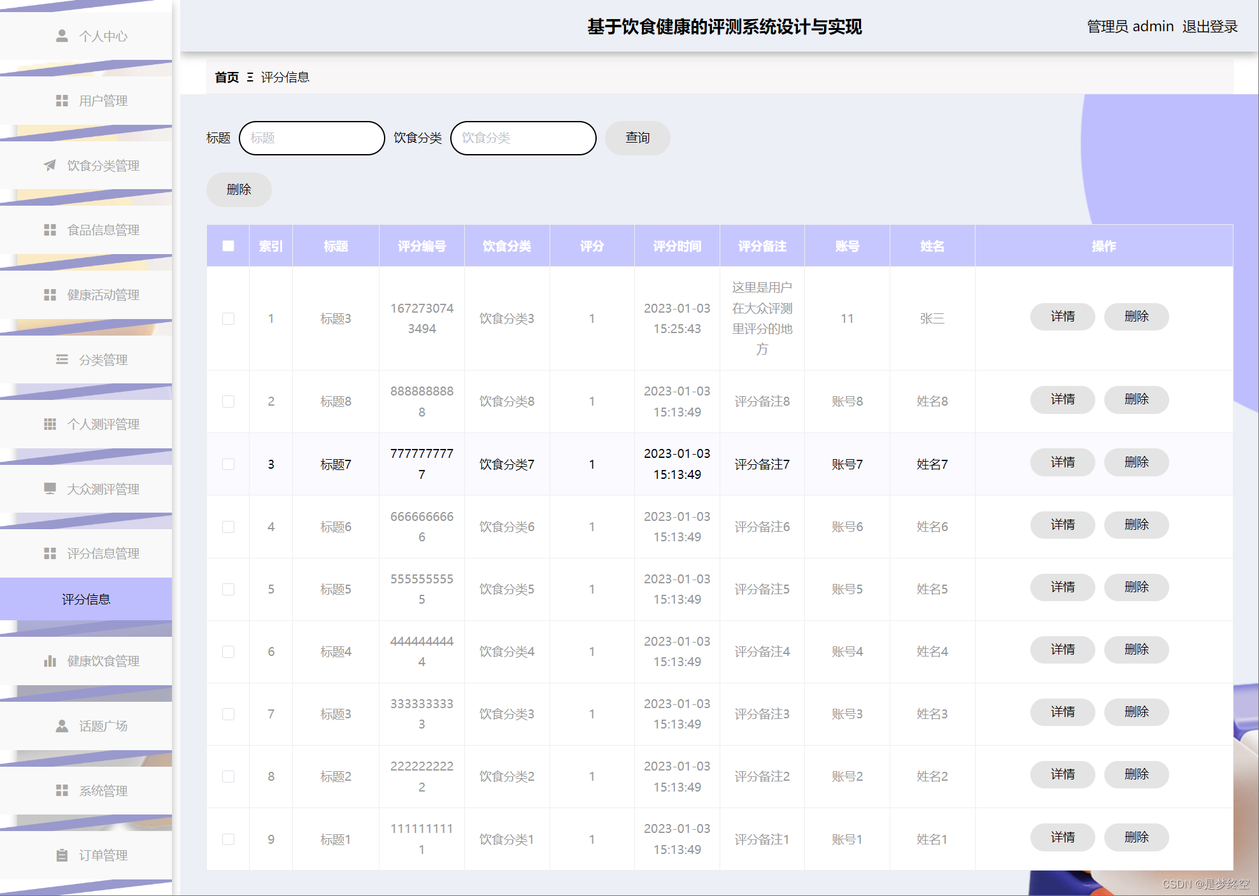The image size is (1259, 896).
Task: Check the row checkbox for 标题2
Action: pyautogui.click(x=228, y=776)
